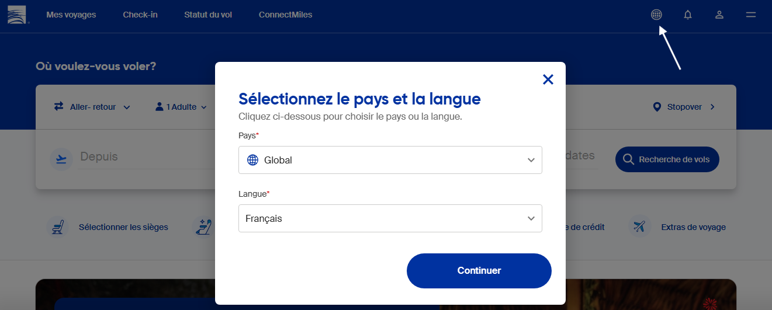
Task: Open the globe language selector icon
Action: [x=656, y=15]
